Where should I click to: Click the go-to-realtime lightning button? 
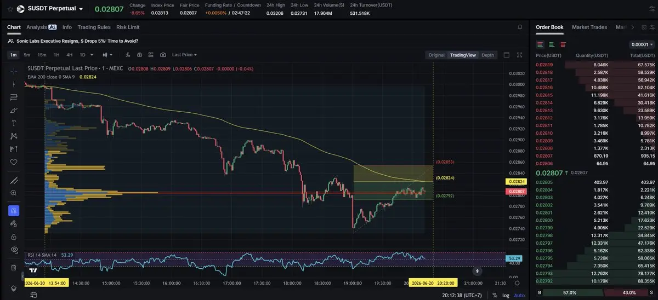477,270
